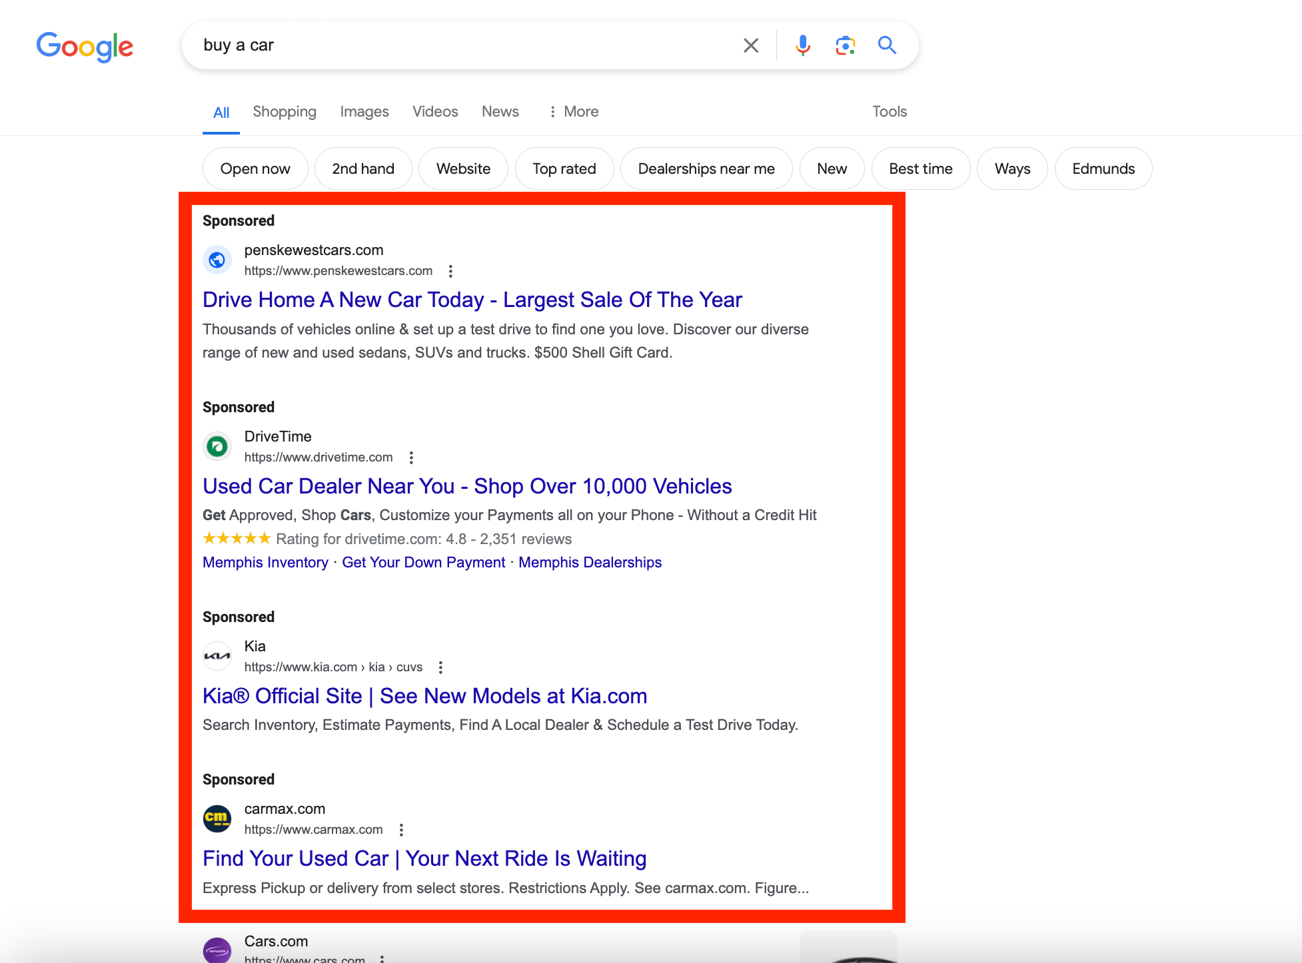
Task: Follow the 'Get Your Down Payment' sitelink
Action: coord(423,562)
